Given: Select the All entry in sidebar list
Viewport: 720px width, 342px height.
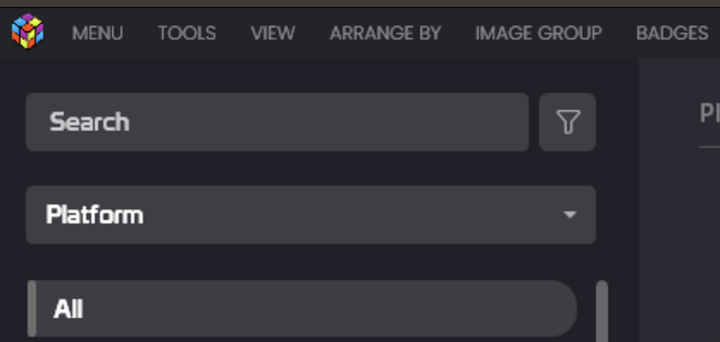Looking at the screenshot, I should (x=302, y=308).
